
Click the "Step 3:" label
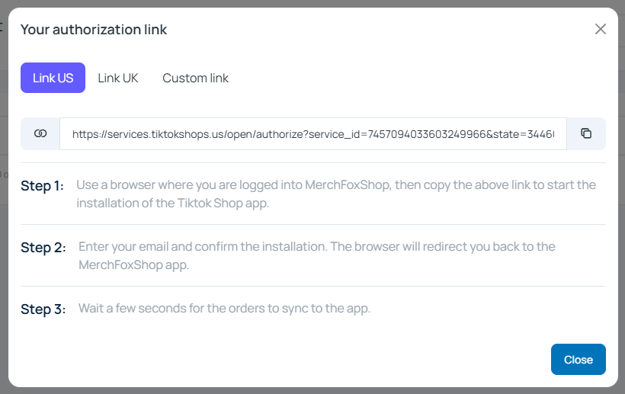pyautogui.click(x=43, y=309)
